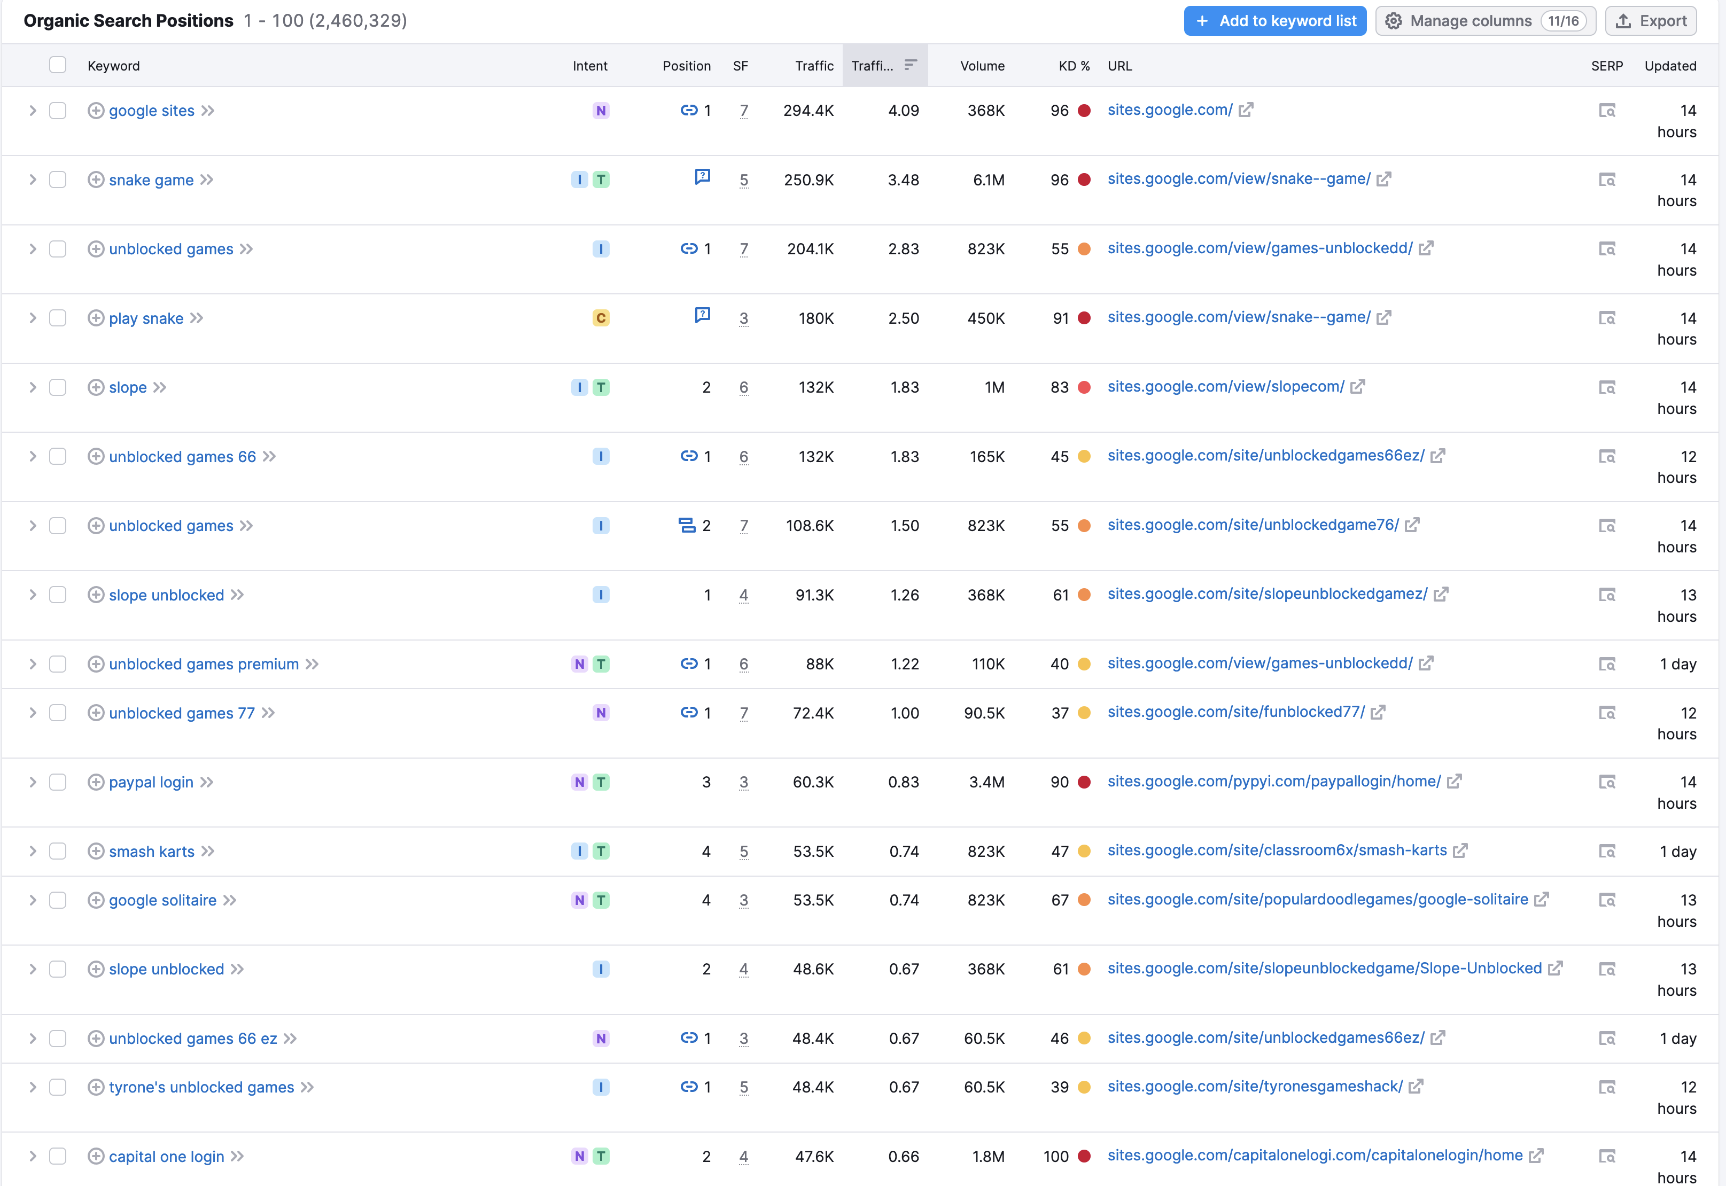Sort by Keyword column header
The width and height of the screenshot is (1726, 1186).
(114, 65)
